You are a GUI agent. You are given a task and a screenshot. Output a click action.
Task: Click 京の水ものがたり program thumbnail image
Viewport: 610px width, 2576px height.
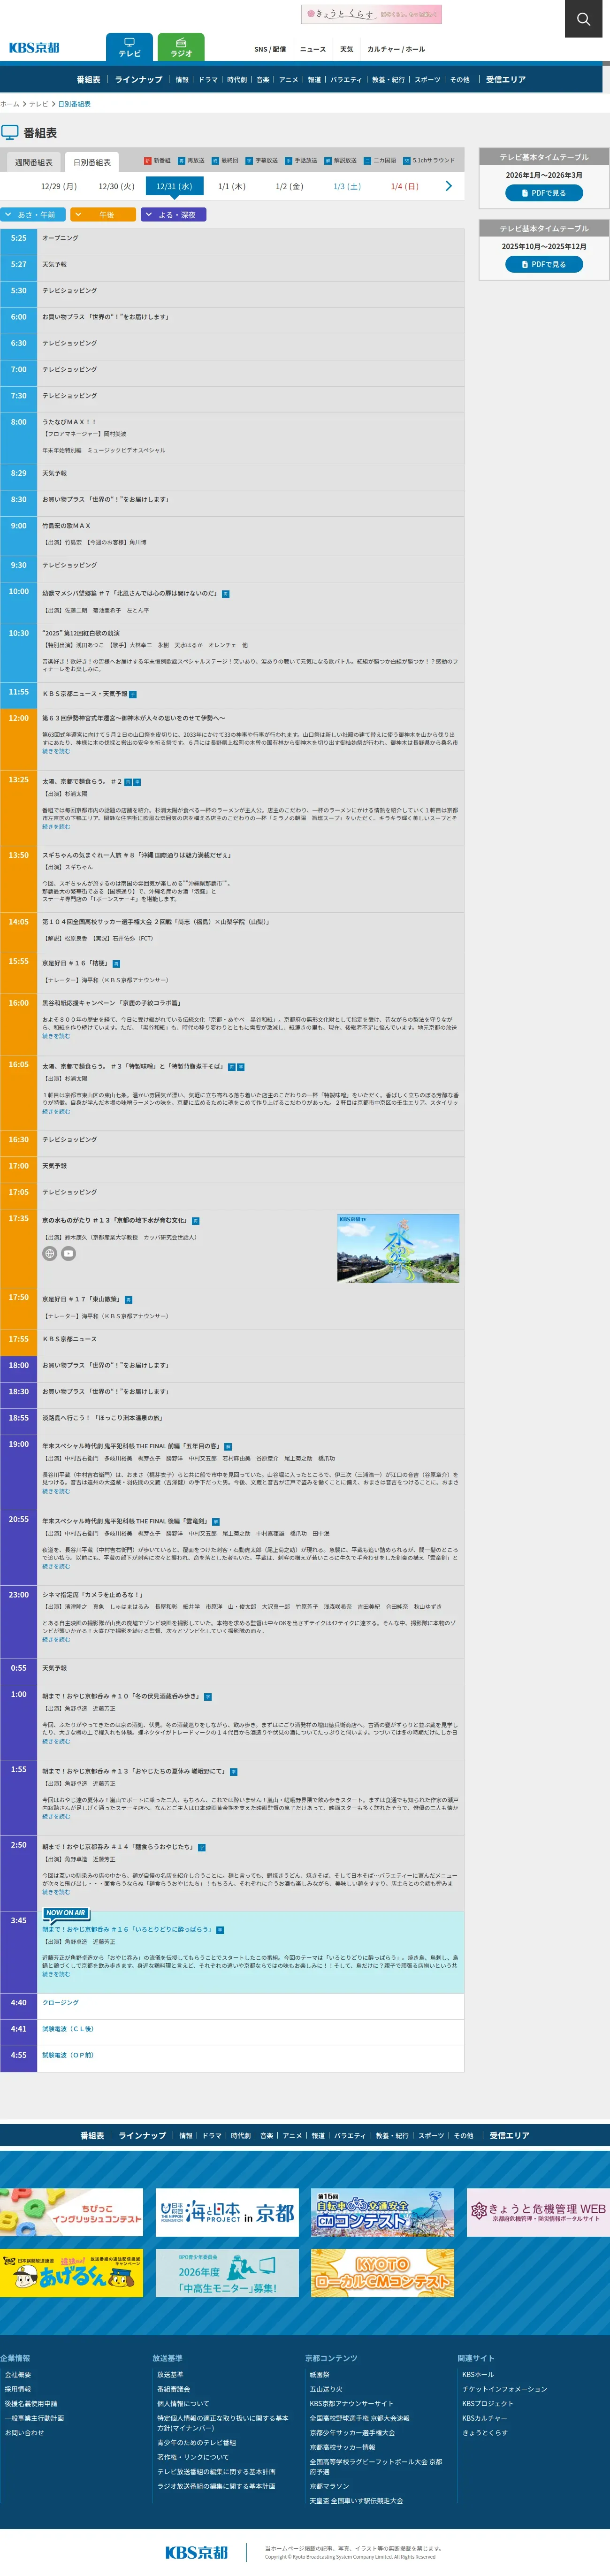click(398, 1248)
